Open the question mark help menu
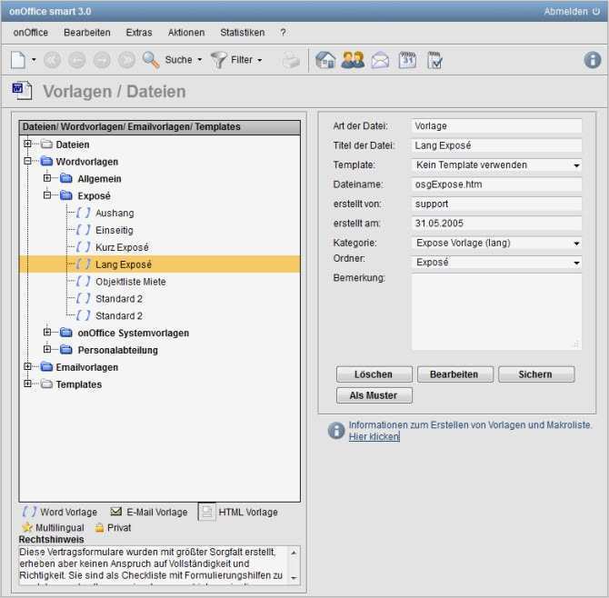This screenshot has height=598, width=609. [x=283, y=33]
